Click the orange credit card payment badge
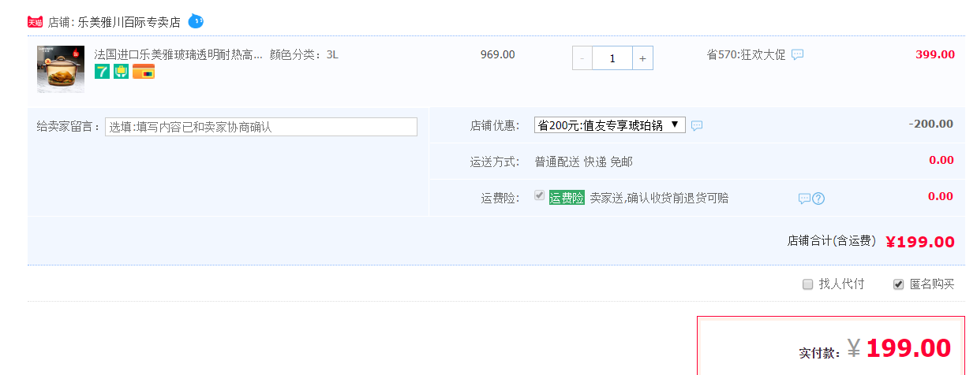The height and width of the screenshot is (375, 977). 144,72
